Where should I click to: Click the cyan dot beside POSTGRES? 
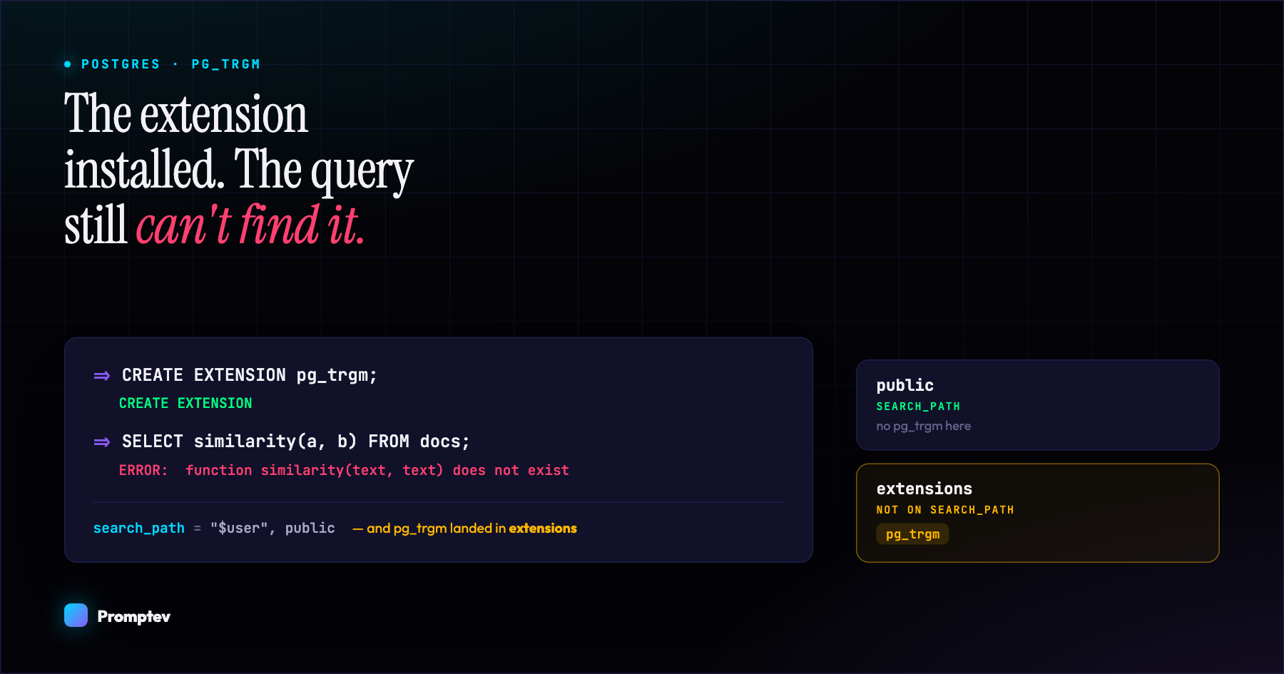[x=68, y=64]
